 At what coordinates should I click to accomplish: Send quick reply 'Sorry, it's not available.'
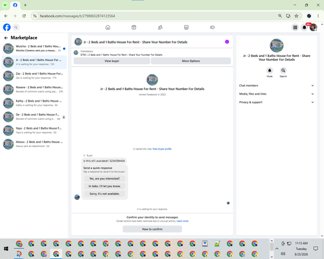tap(104, 194)
